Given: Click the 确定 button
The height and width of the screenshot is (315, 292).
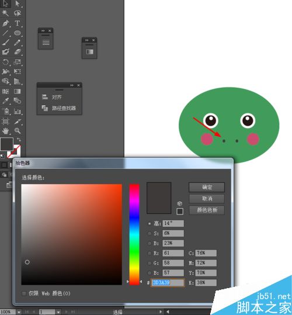Looking at the screenshot, I should (x=207, y=187).
